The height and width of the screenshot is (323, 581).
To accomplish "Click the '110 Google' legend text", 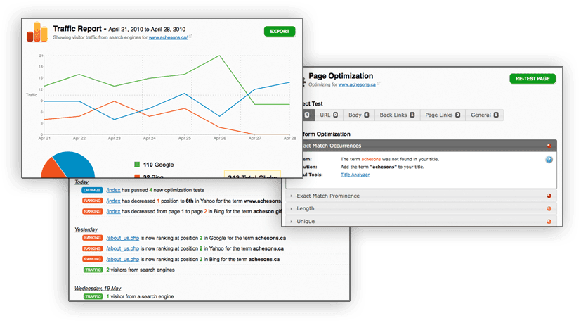I will coord(158,165).
